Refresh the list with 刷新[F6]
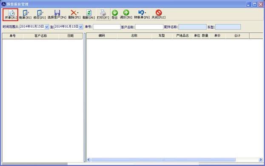Viewport: 265px width, 166px height. click(89, 13)
